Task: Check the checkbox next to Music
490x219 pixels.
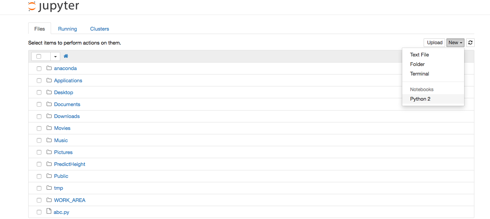Action: click(x=39, y=140)
